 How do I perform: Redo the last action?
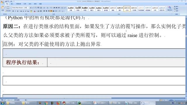coord(11,1)
